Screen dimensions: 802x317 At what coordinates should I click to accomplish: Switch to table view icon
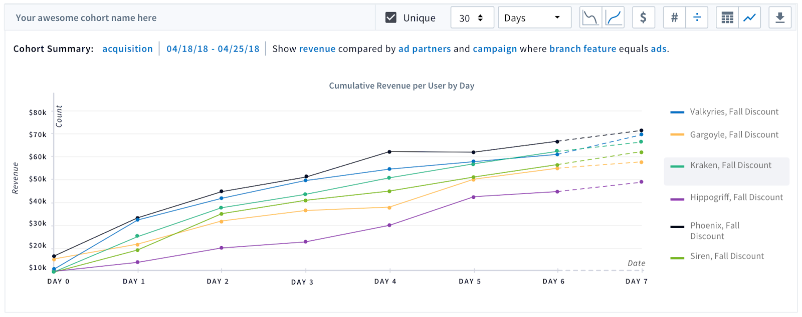click(727, 18)
